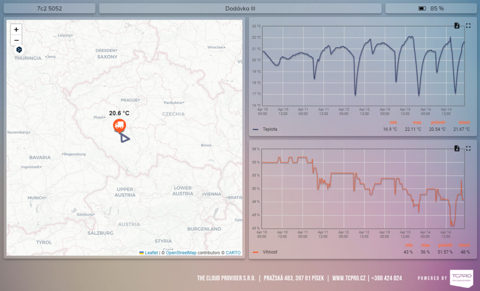Open fullscreen view of the Vlhkost chart
The image size is (480, 291).
[467, 149]
